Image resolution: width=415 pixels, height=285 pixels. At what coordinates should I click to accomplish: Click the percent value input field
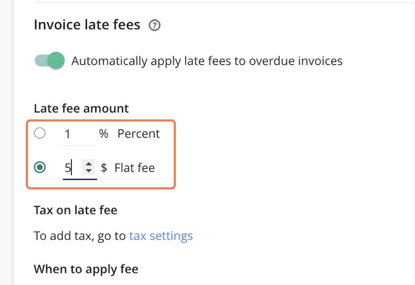78,134
